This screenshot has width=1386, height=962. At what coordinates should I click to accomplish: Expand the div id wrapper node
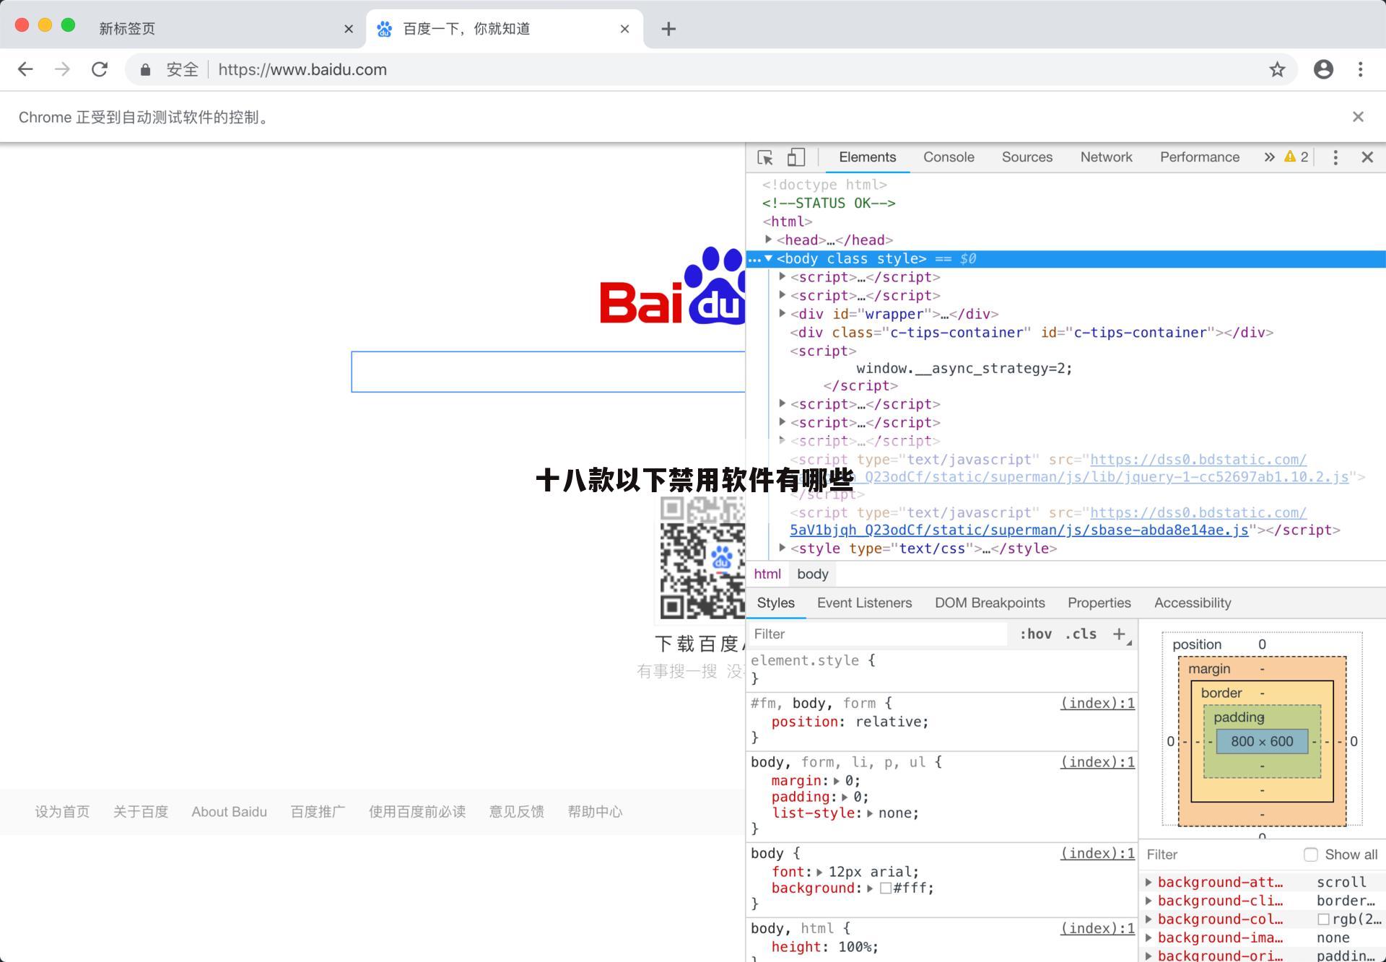coord(783,313)
